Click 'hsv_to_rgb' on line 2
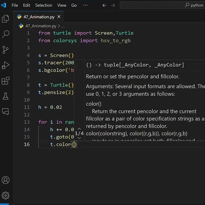 point(116,40)
